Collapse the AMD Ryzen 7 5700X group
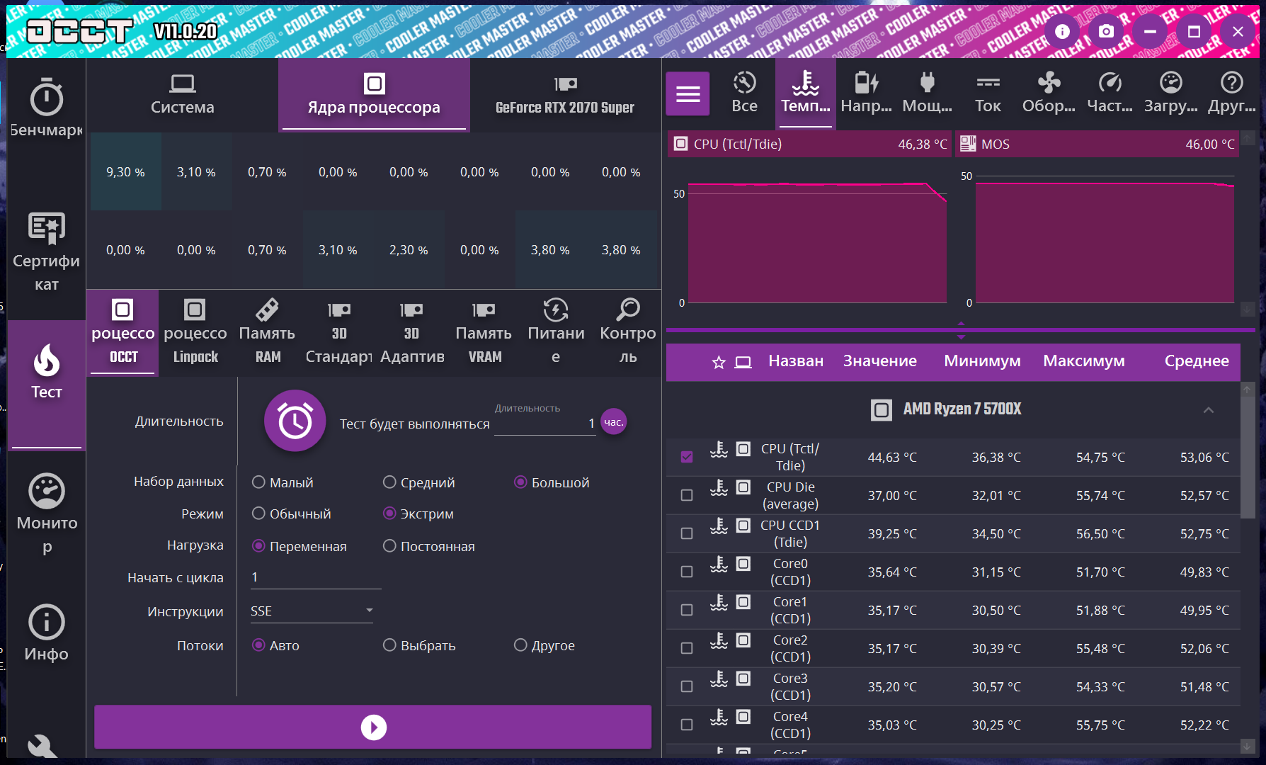The height and width of the screenshot is (765, 1266). point(1209,409)
